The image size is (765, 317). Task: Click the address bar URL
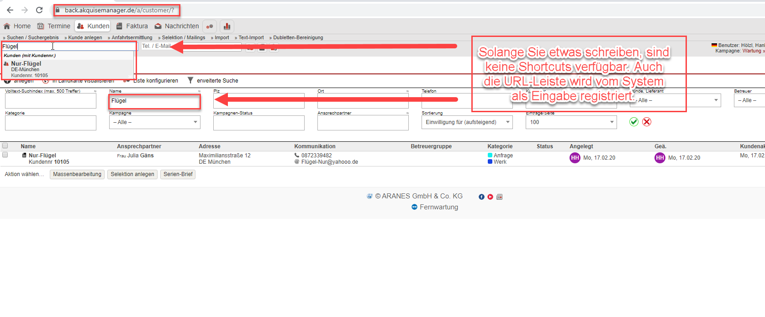pyautogui.click(x=119, y=10)
